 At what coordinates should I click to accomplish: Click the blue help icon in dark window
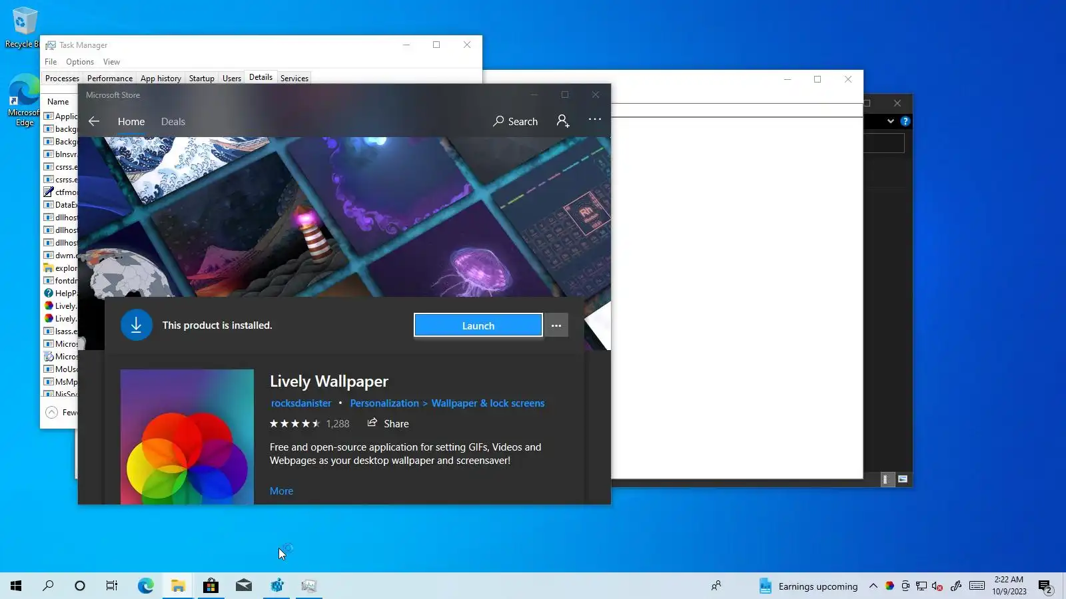pos(905,121)
